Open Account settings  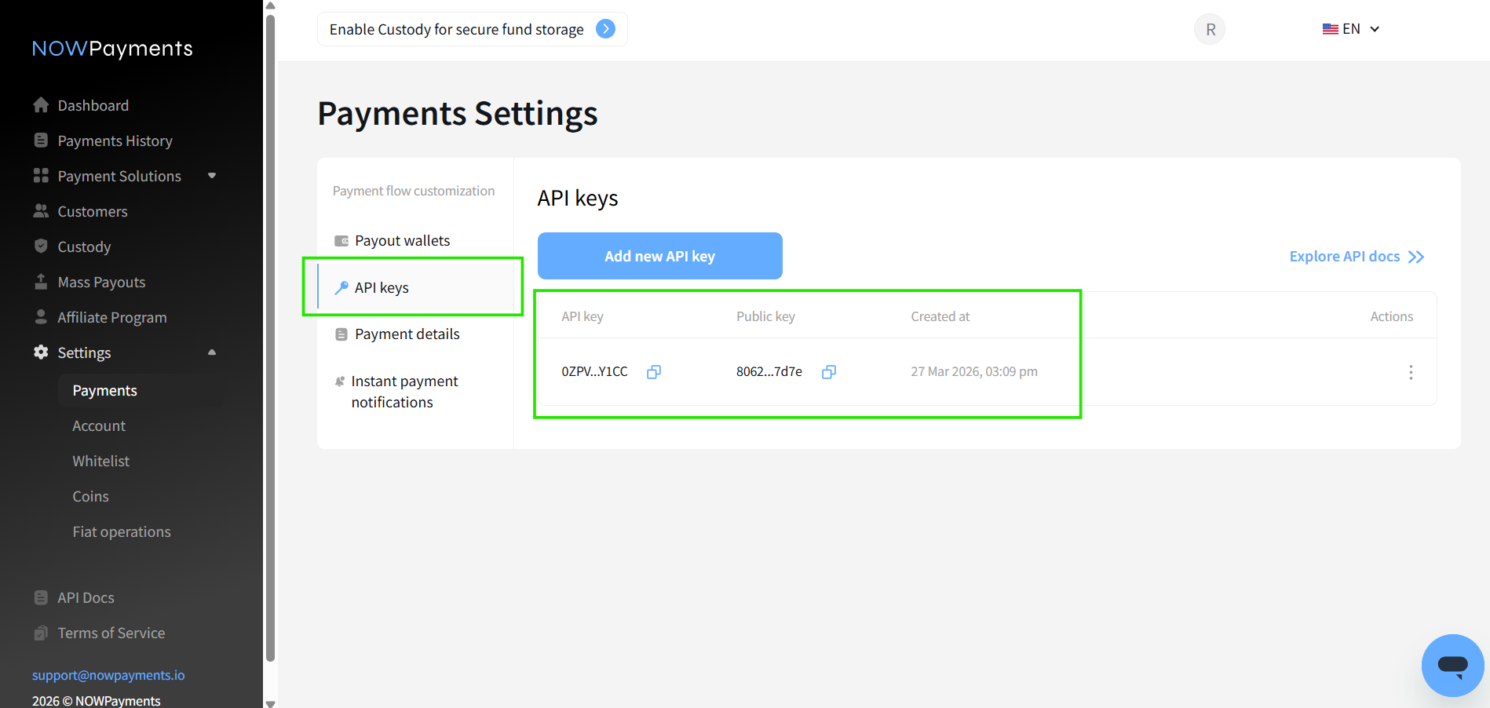point(99,425)
